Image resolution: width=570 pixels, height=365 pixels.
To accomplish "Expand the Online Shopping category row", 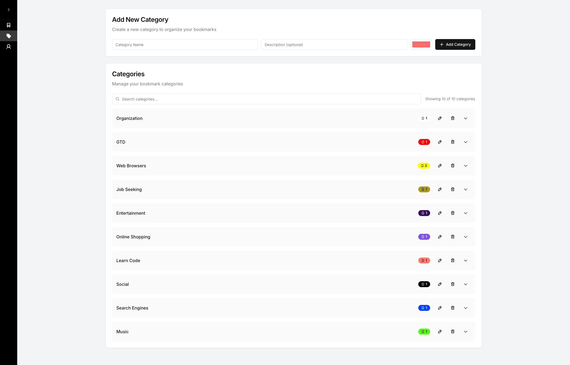I will tap(465, 237).
